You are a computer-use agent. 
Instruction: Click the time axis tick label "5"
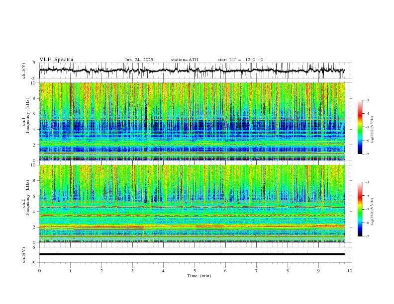[195, 271]
